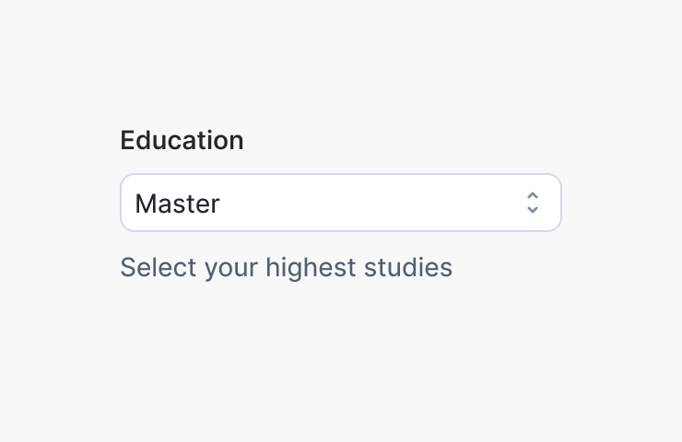Click 'highest studies' in the description
Viewport: 682px width, 442px height.
click(x=359, y=268)
